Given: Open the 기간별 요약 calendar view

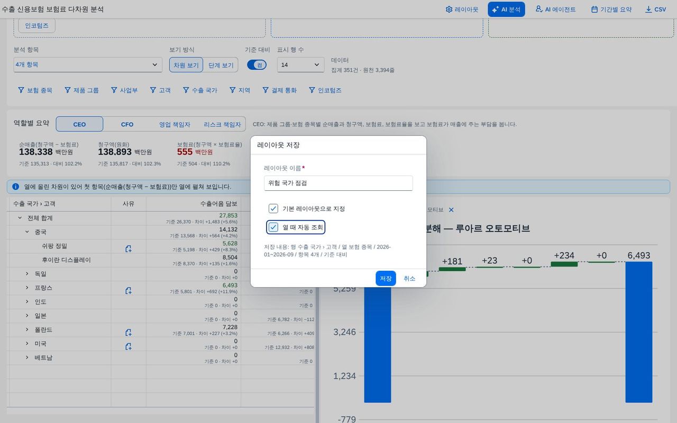Looking at the screenshot, I should pyautogui.click(x=611, y=10).
